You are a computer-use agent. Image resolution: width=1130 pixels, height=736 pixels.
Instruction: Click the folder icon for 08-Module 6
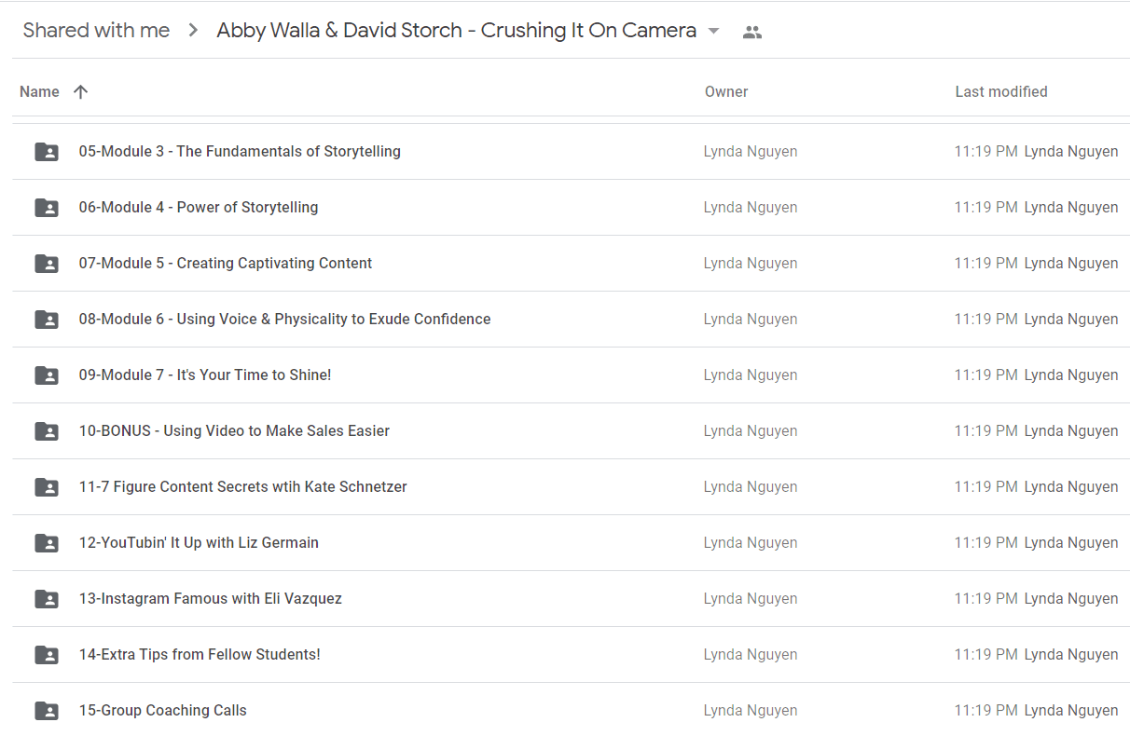[x=47, y=320]
